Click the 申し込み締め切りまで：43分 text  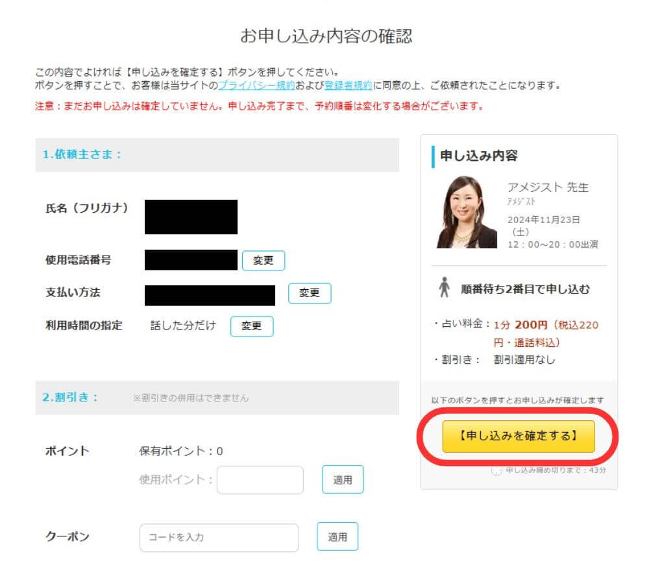[556, 470]
